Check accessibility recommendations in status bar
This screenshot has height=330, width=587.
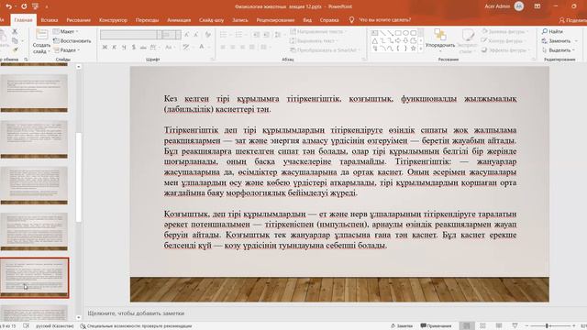click(x=136, y=326)
